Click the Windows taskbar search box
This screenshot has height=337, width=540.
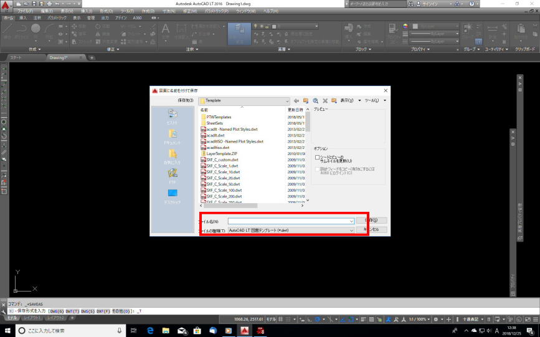pos(71,331)
